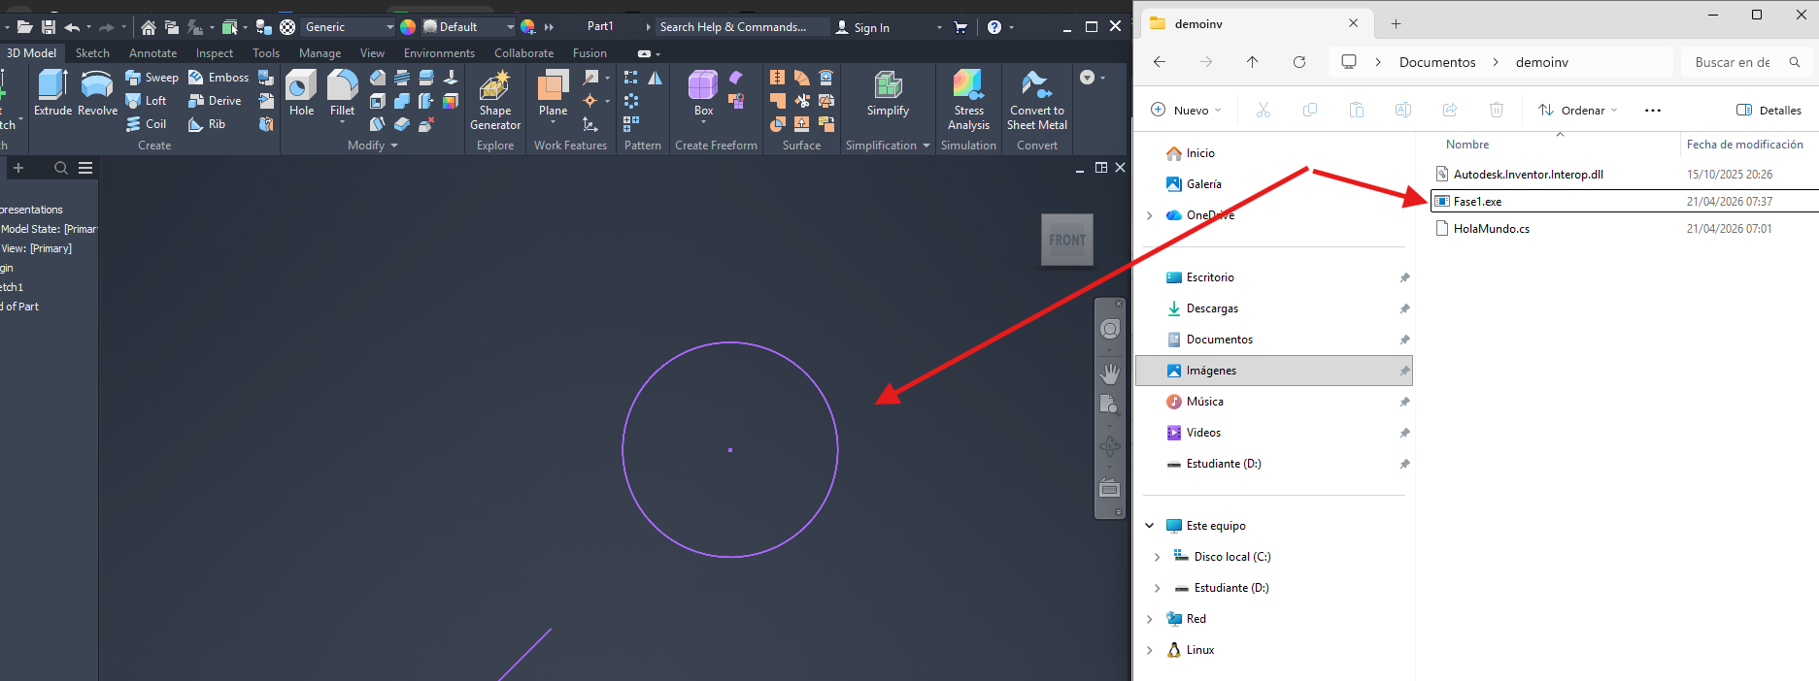Open the Nuevo dropdown in Explorer
This screenshot has height=681, width=1819.
coord(1186,110)
